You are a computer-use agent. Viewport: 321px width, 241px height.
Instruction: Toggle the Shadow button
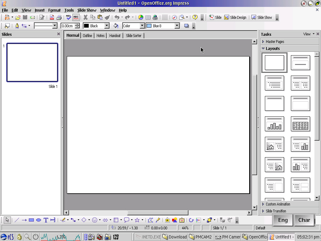[x=187, y=26]
